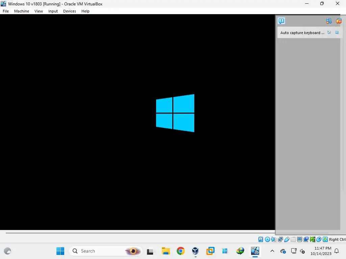Open the notification bell in taskbar
The image size is (346, 259).
tap(337, 251)
